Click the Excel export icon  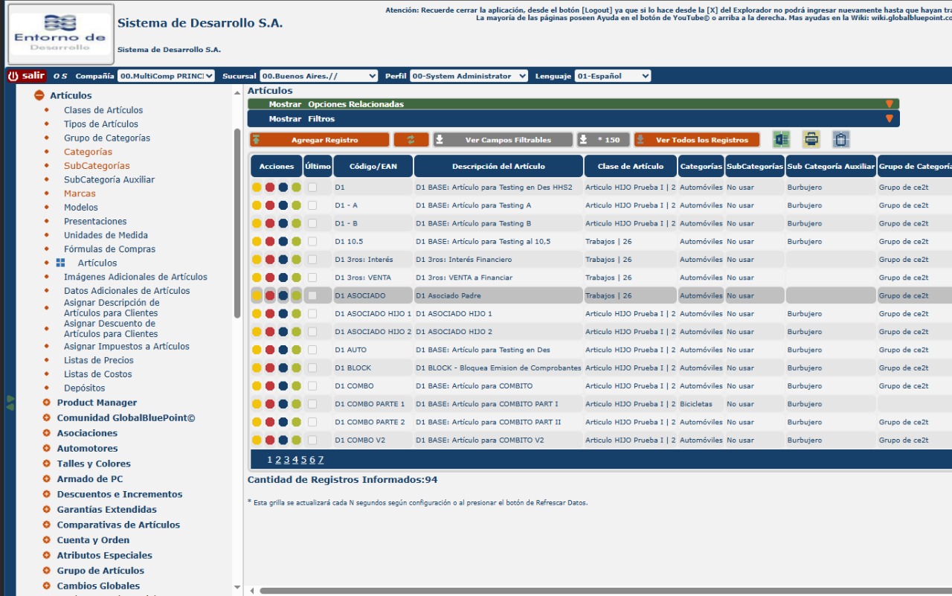[x=781, y=139]
